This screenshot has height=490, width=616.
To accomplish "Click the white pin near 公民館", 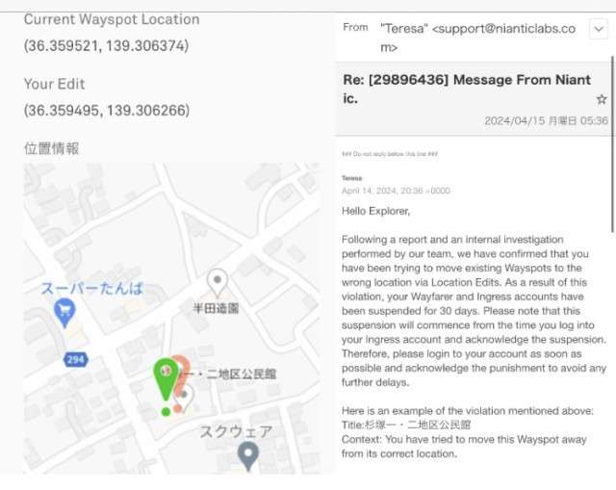I will 186,397.
